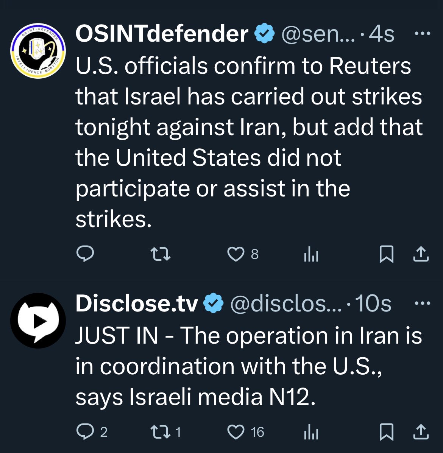Retweet the OSINTdefender post
The width and height of the screenshot is (443, 453).
pos(161,254)
